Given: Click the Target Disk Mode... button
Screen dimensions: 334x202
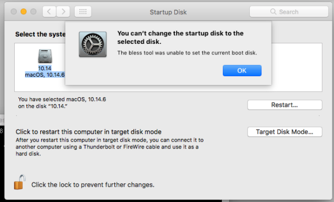Looking at the screenshot, I should (x=285, y=132).
